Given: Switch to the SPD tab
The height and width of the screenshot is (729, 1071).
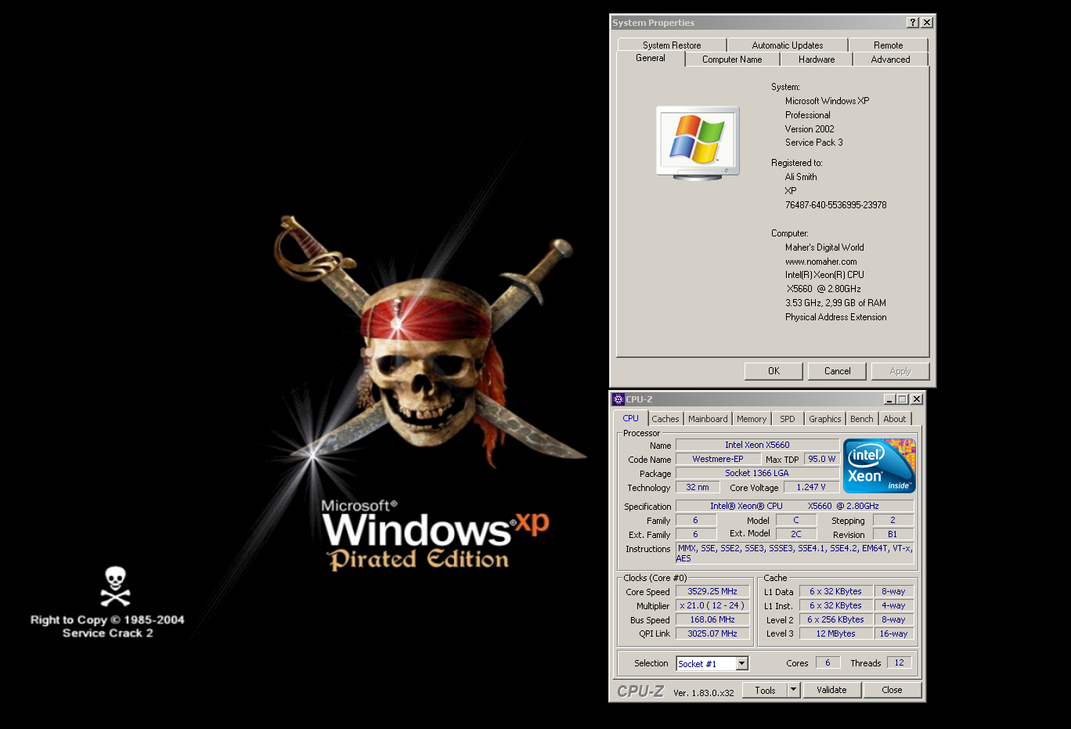Looking at the screenshot, I should tap(788, 419).
